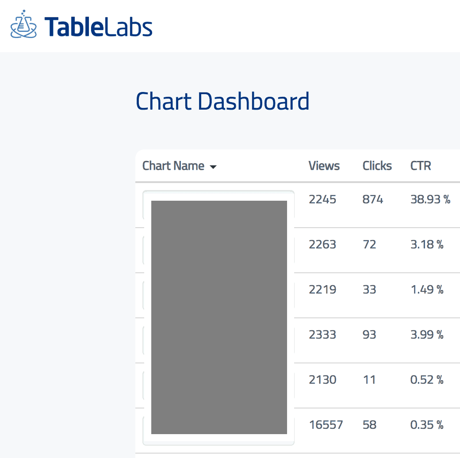Screen dimensions: 460x458
Task: Click the 38.93 % CTR cell
Action: point(430,199)
